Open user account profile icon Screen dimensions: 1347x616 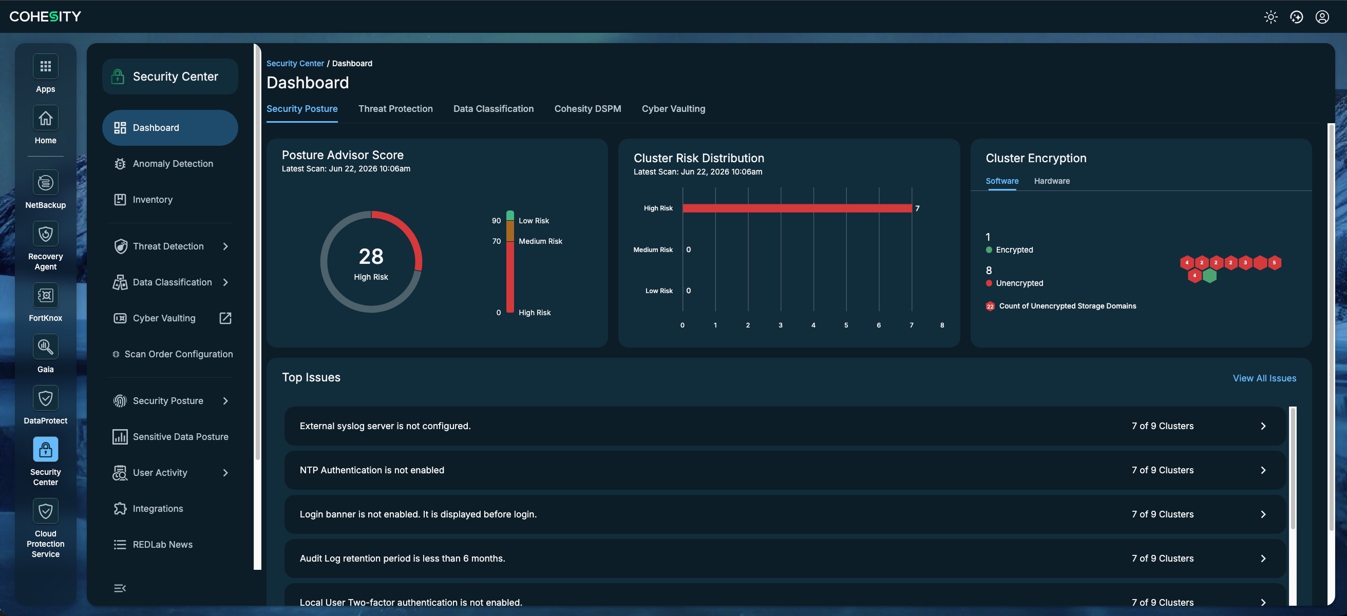pyautogui.click(x=1322, y=17)
